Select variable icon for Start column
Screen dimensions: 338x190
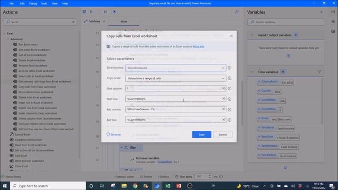(223, 88)
